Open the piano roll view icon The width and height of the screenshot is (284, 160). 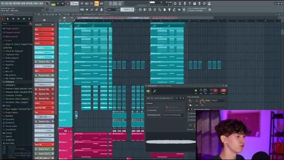pos(145,9)
